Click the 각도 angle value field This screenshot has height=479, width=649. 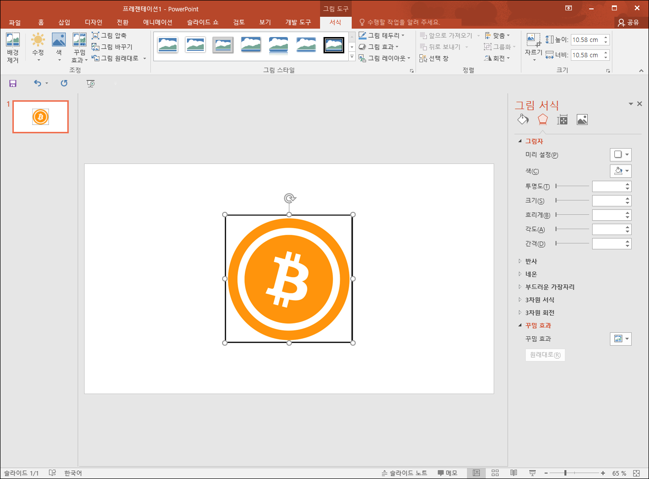click(x=608, y=229)
